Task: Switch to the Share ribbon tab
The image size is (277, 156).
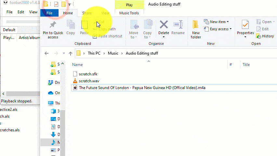Action: pyautogui.click(x=87, y=13)
